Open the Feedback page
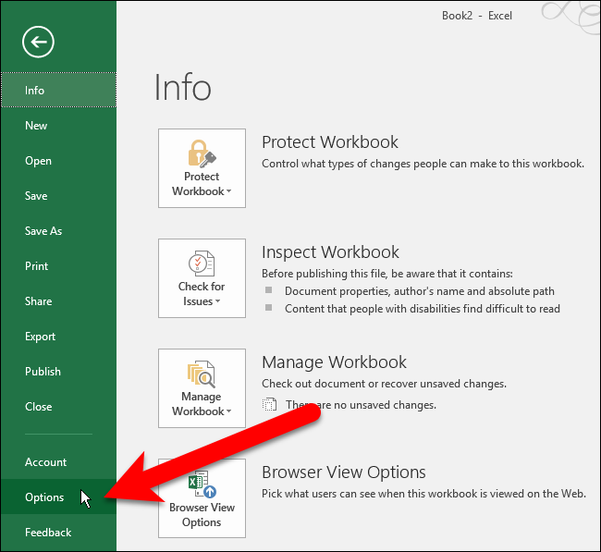 tap(58, 532)
